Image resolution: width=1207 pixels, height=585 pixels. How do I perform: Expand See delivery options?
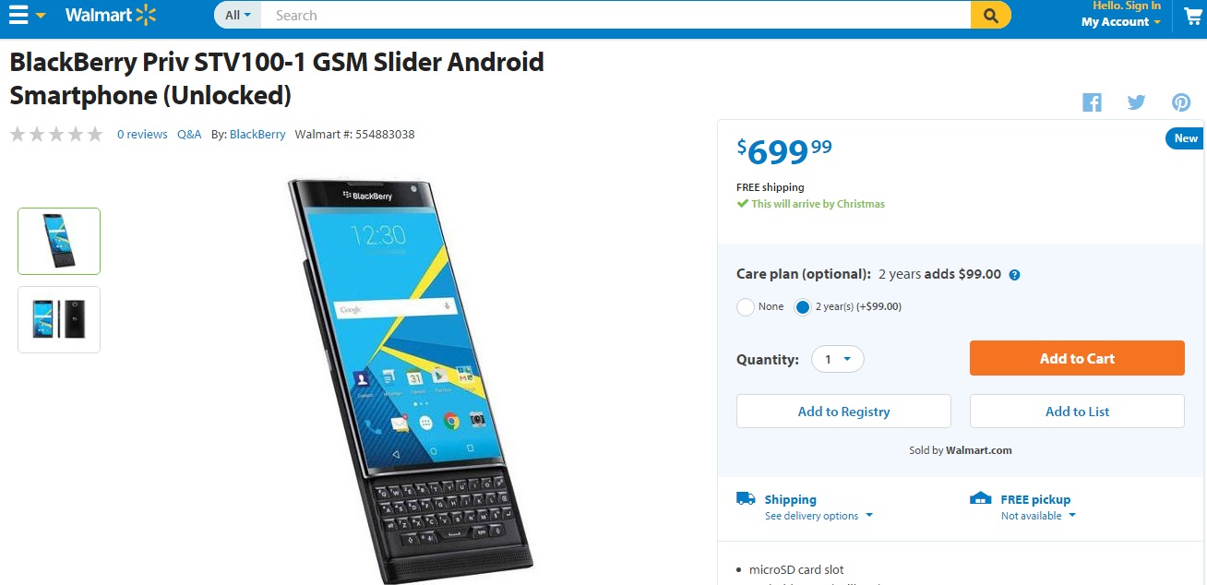click(819, 516)
